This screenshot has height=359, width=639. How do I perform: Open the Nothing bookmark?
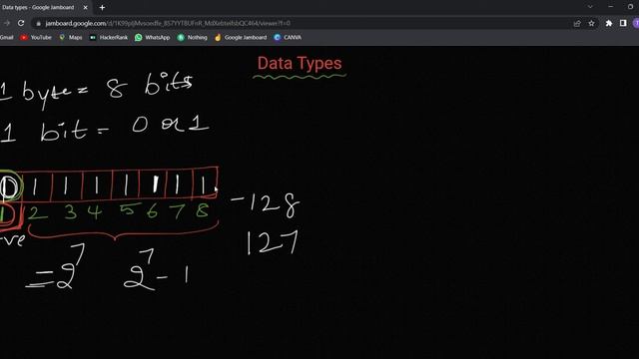point(193,38)
